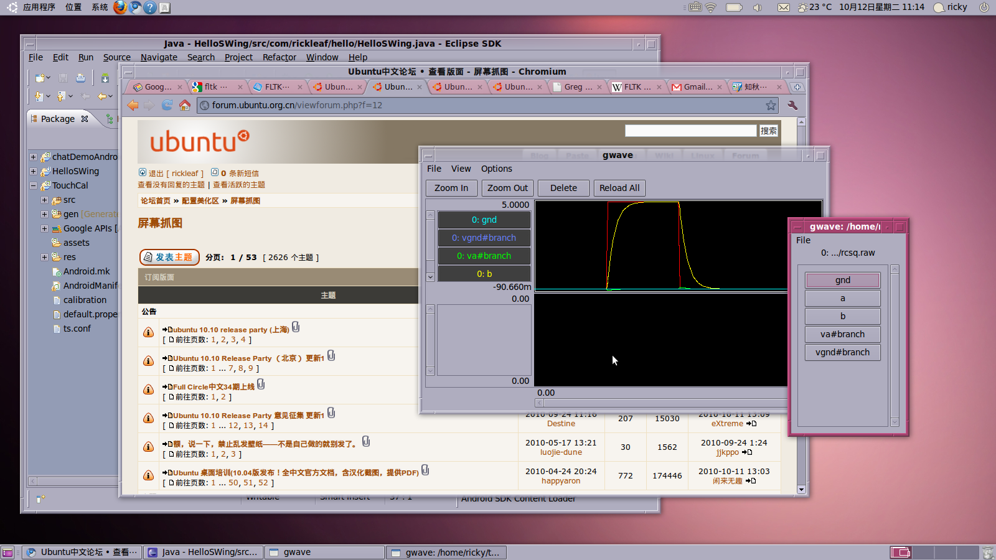996x560 pixels.
Task: Open the help icon in top panel
Action: pyautogui.click(x=150, y=7)
